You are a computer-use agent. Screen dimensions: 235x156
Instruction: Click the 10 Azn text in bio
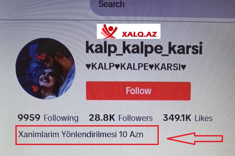131,134
